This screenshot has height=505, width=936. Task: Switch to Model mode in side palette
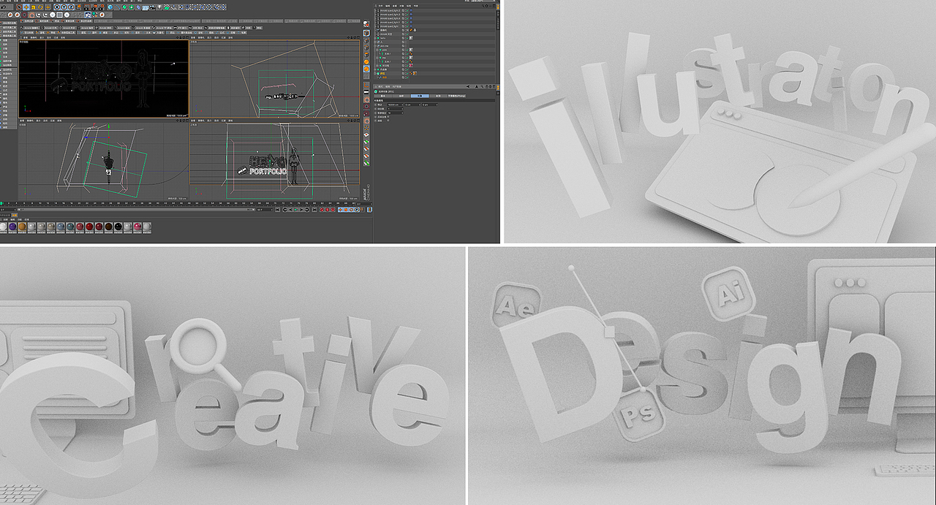[x=366, y=33]
